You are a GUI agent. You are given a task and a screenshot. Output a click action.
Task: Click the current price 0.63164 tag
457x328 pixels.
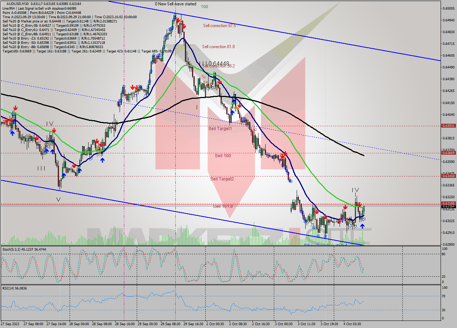click(448, 206)
